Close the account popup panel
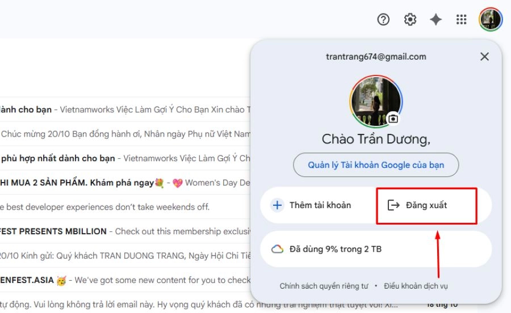511x313 pixels. click(x=485, y=57)
